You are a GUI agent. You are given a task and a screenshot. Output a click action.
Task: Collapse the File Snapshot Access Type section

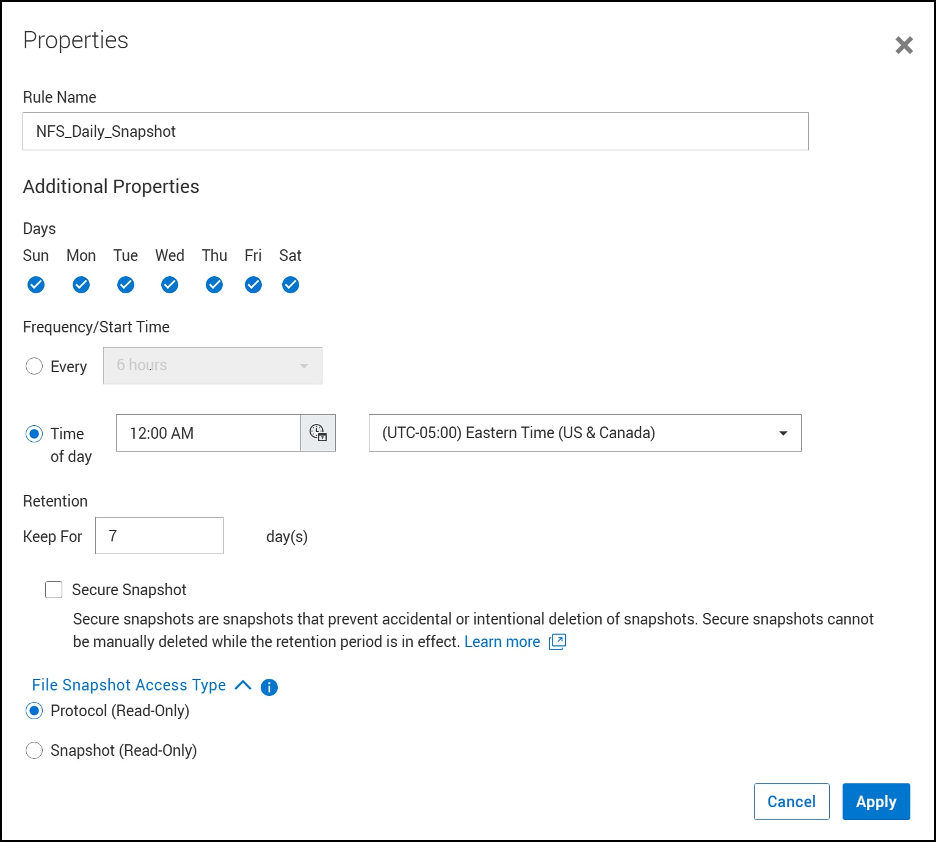coord(243,685)
